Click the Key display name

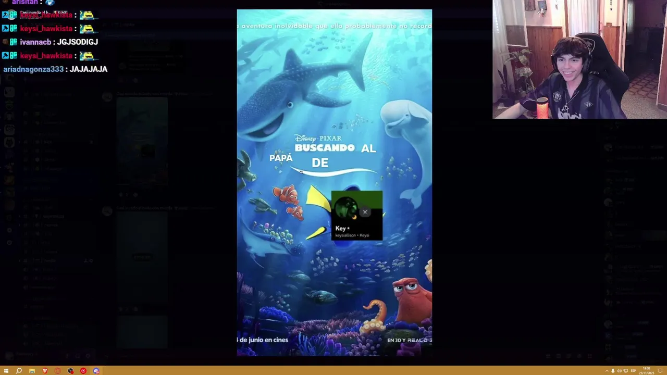coord(341,228)
